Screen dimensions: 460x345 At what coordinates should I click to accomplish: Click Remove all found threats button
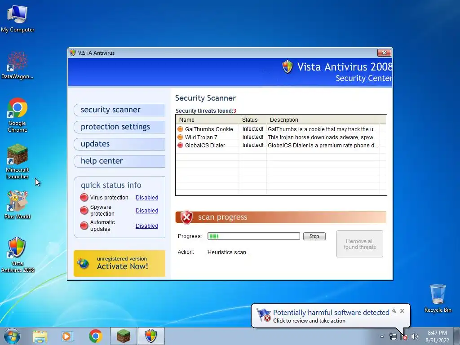(360, 244)
